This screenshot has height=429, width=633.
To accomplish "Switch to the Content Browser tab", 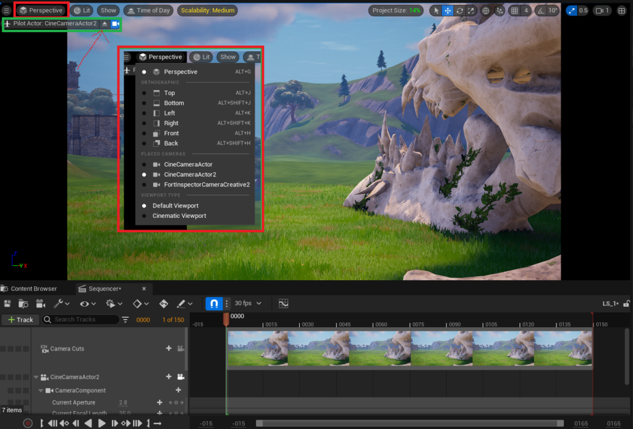I will pos(29,289).
